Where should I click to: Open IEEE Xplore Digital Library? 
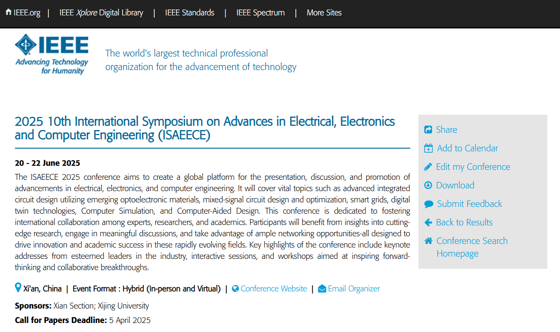point(101,13)
